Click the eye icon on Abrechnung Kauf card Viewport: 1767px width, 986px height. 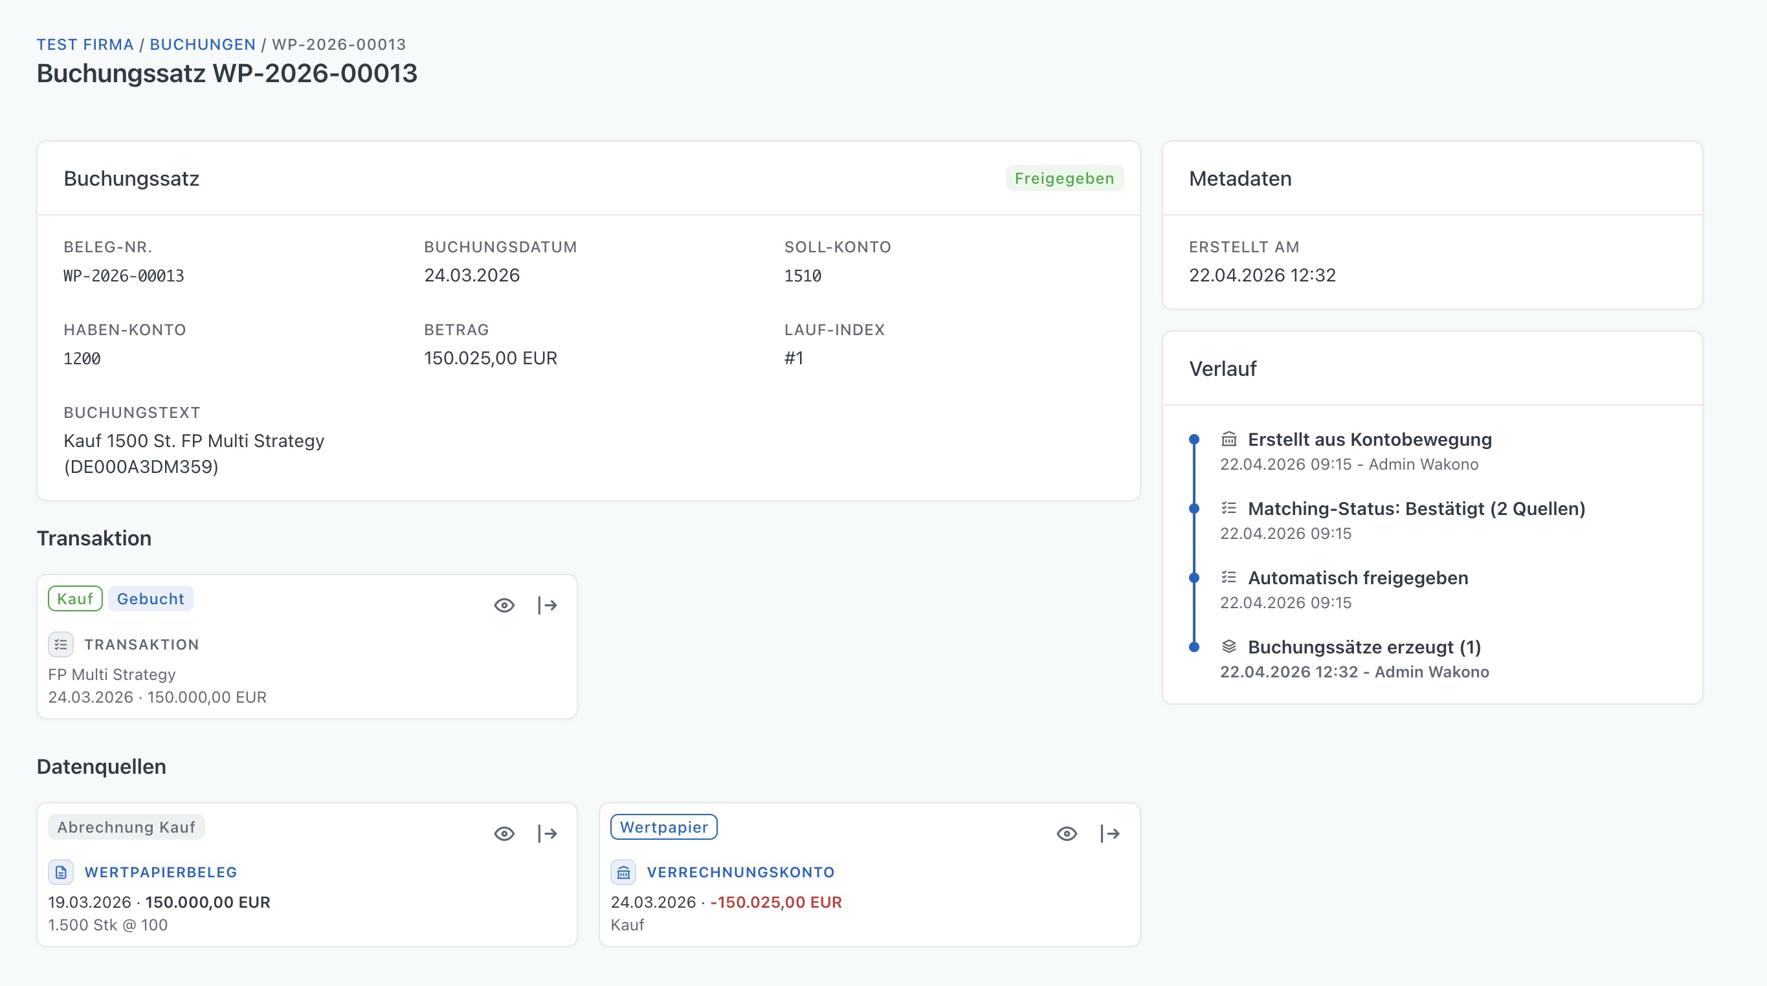(x=504, y=834)
